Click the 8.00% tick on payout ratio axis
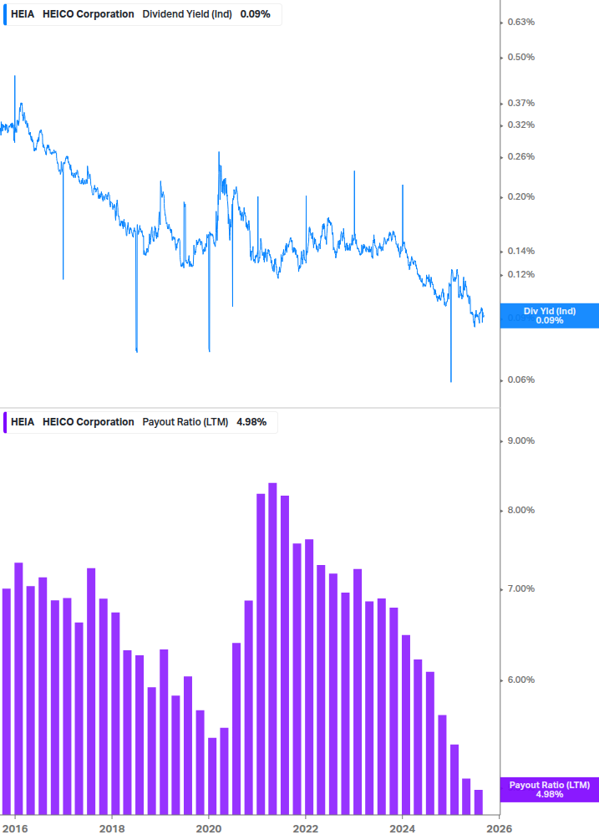 [520, 511]
